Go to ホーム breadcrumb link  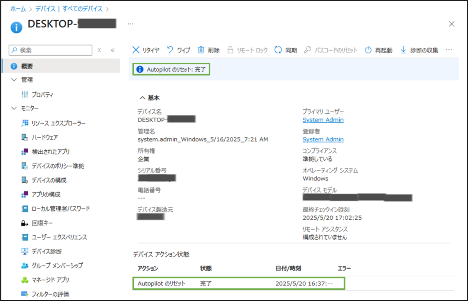point(18,8)
